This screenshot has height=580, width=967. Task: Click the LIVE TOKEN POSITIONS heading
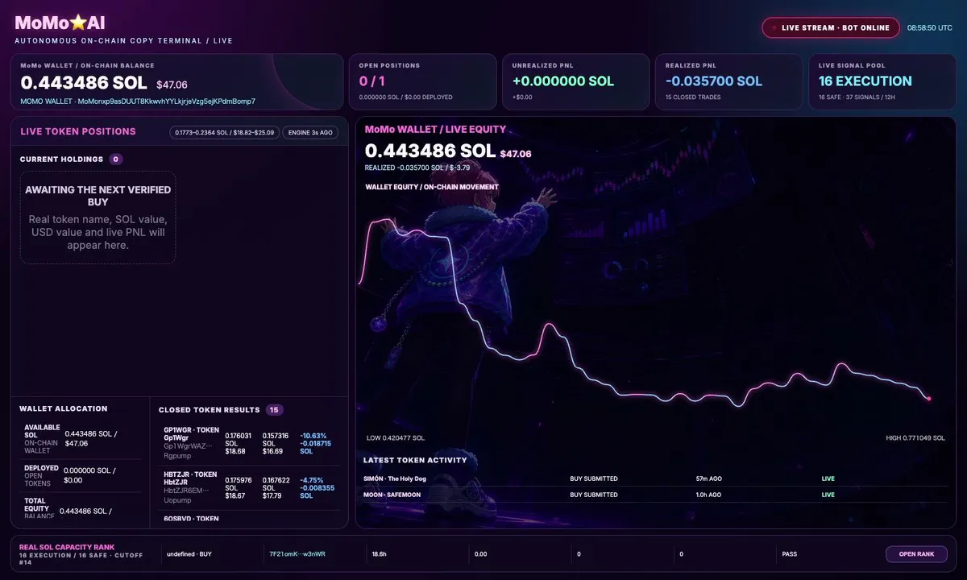(78, 131)
